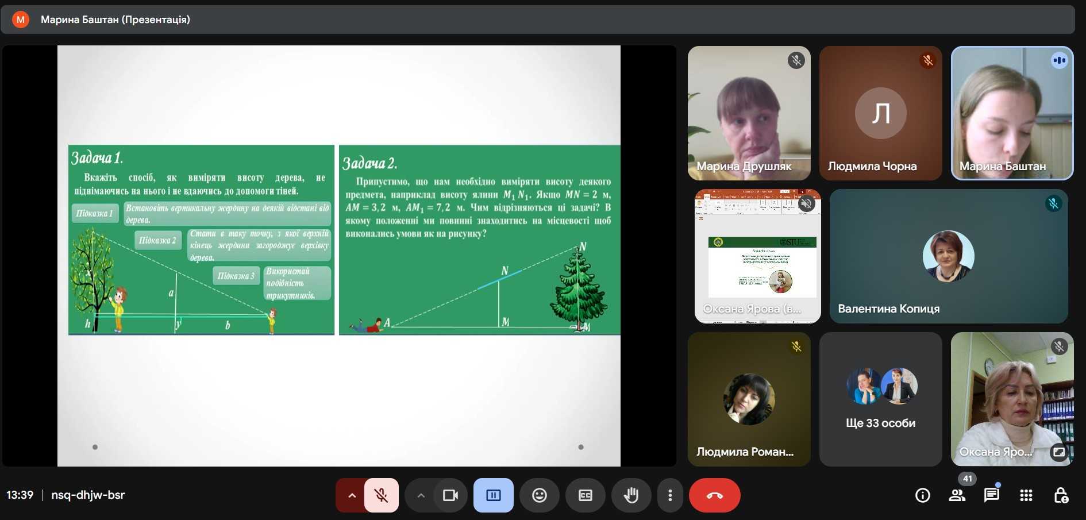Click the presentation button in the toolbar
This screenshot has height=520, width=1086.
coord(493,495)
